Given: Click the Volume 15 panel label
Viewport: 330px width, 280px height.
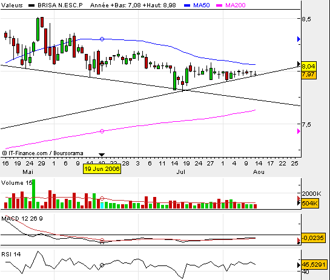Looking at the screenshot, I should (x=16, y=182).
